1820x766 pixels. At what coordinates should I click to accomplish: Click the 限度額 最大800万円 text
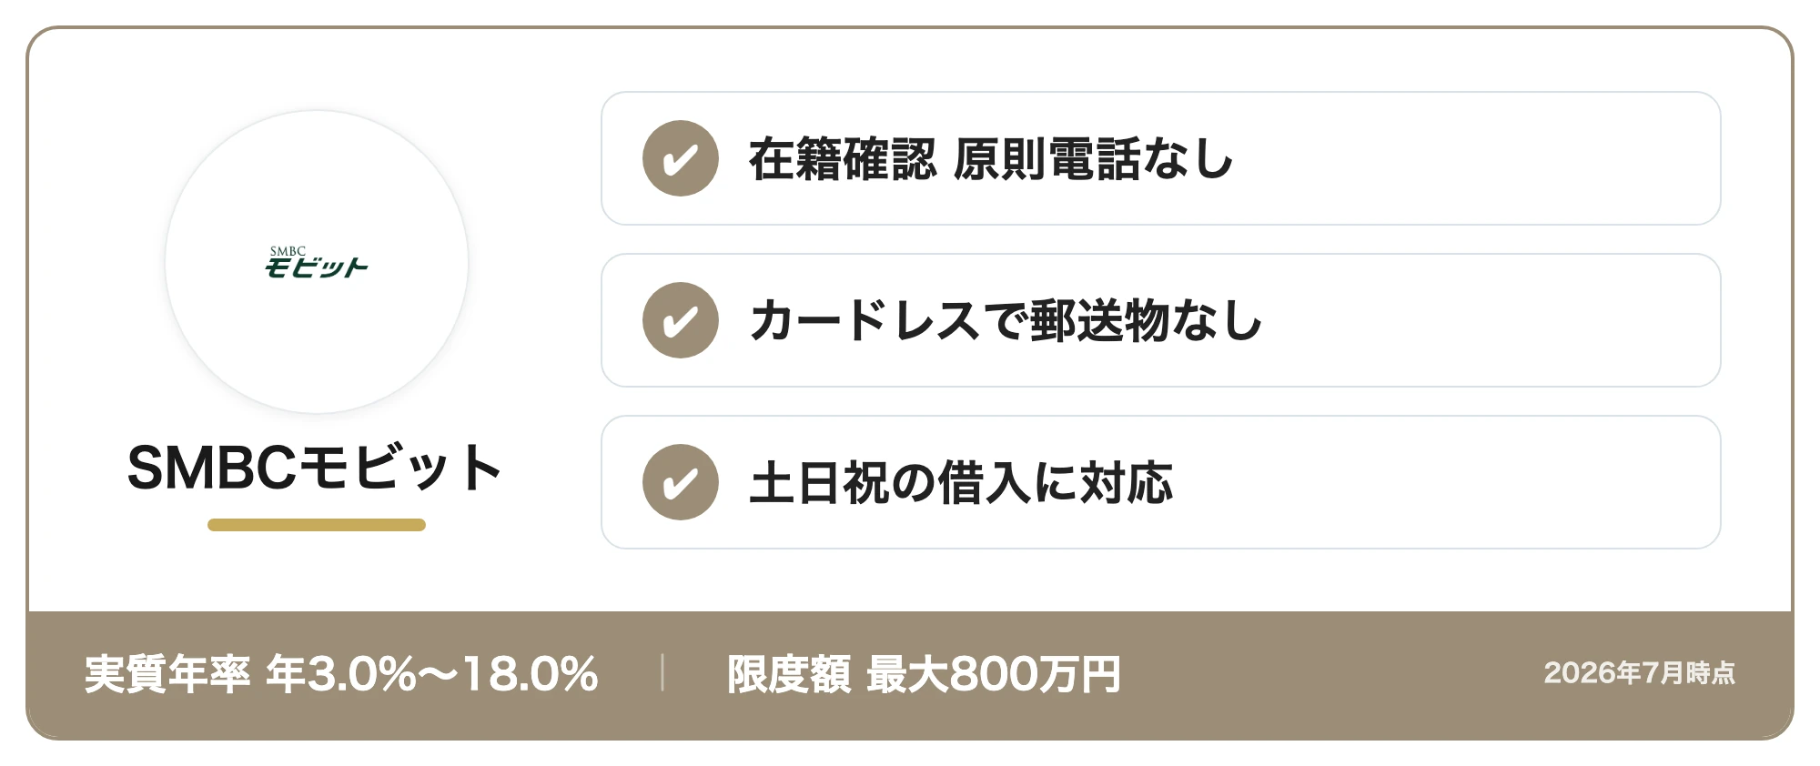point(924,674)
